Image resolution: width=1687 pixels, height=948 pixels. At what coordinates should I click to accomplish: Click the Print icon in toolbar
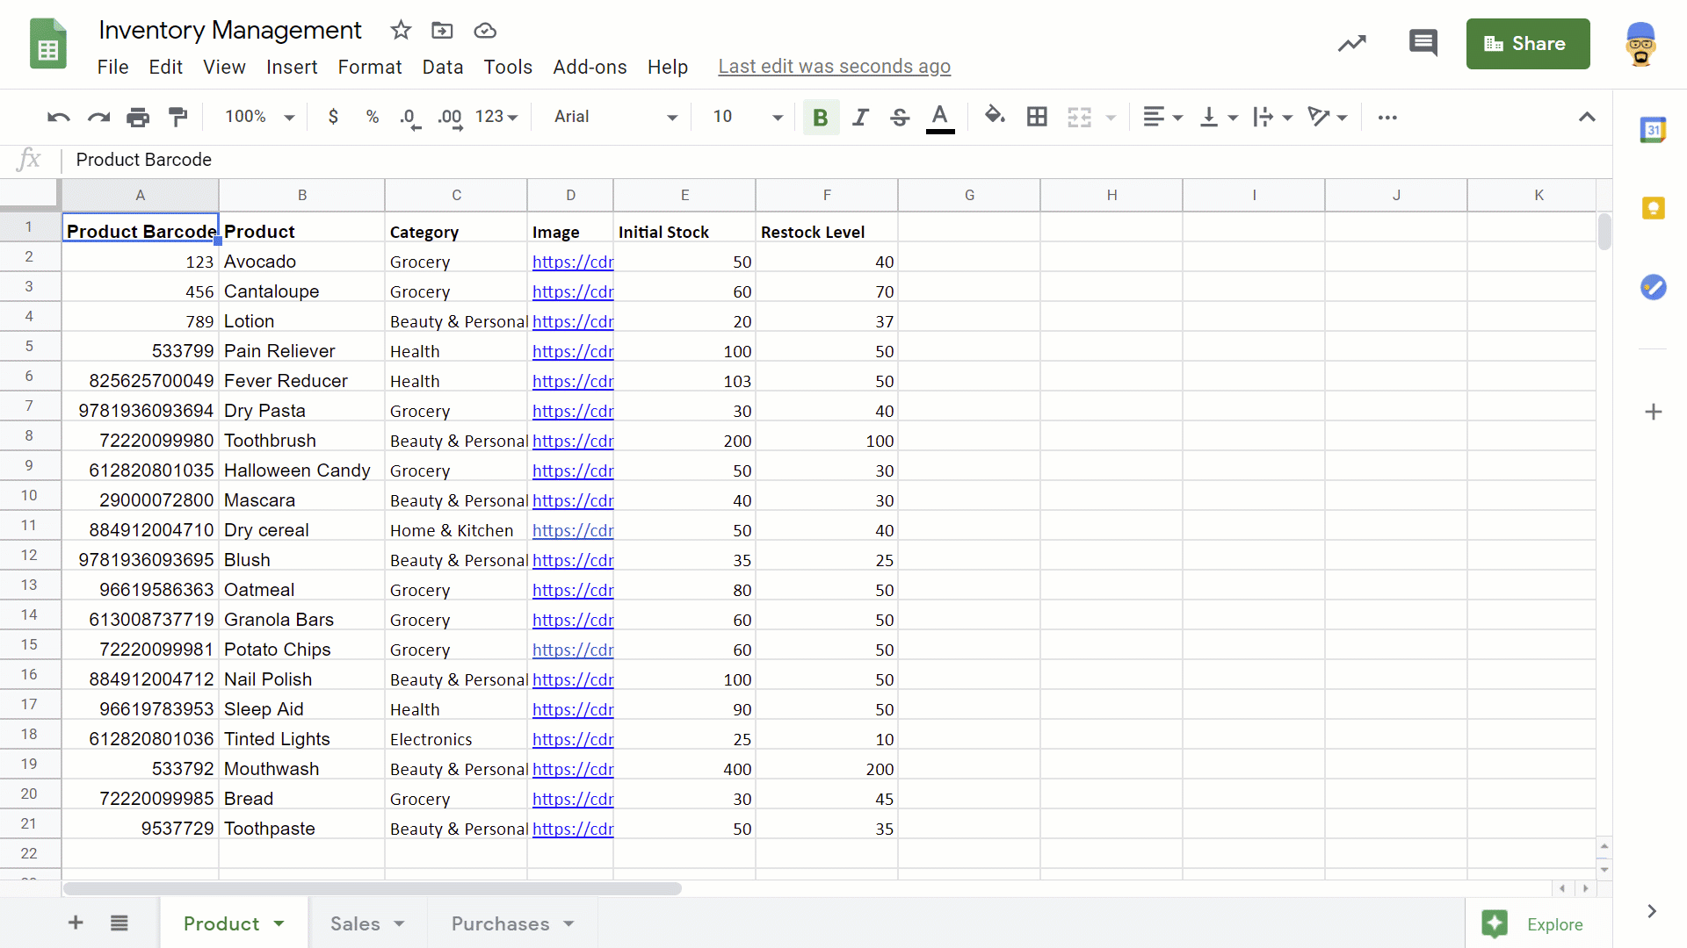click(138, 116)
